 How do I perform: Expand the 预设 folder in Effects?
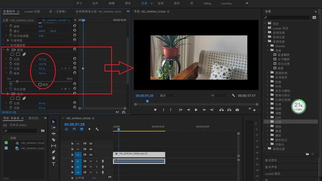[265, 23]
